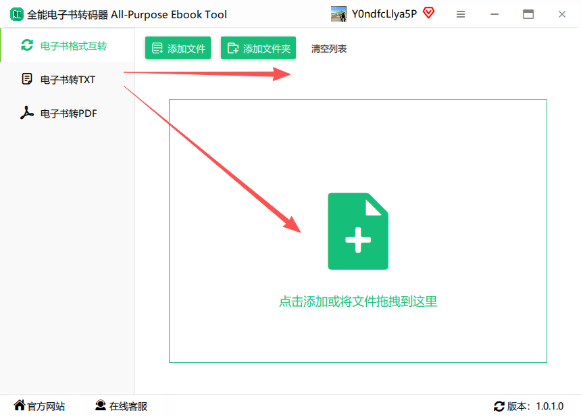581x417 pixels.
Task: Click the 点击添加或将文件拖拽到这里 text
Action: [x=358, y=301]
